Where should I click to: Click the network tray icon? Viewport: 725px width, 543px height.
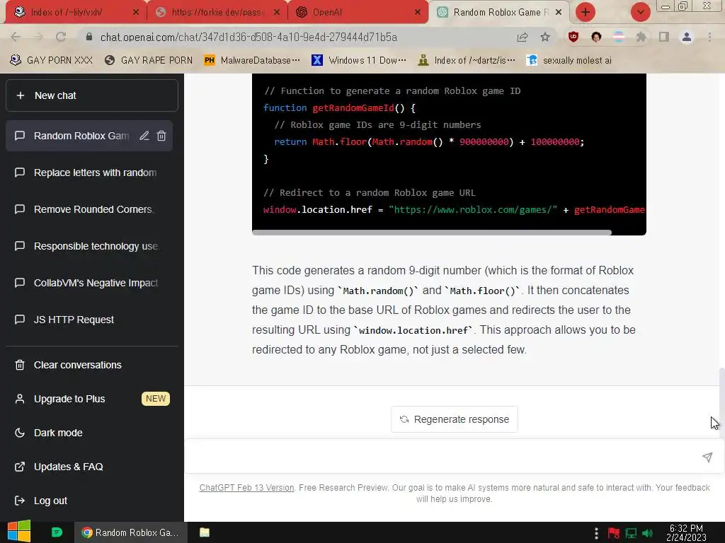point(631,533)
